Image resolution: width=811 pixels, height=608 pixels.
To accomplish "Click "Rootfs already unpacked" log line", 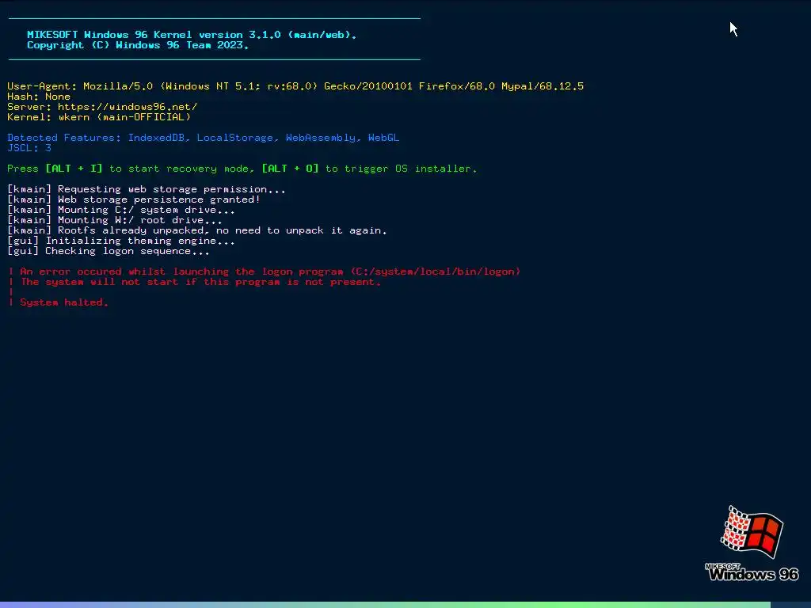I will point(197,230).
